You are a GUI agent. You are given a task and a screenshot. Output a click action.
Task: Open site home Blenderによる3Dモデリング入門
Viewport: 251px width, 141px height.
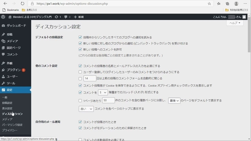(30, 17)
